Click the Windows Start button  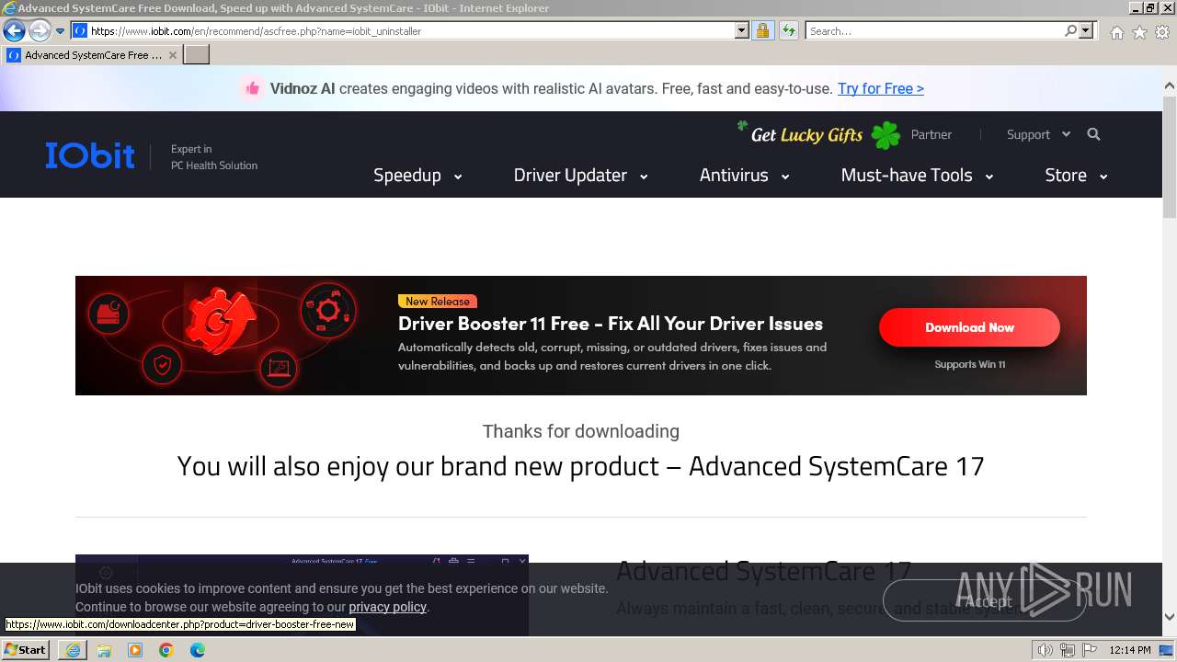(25, 650)
